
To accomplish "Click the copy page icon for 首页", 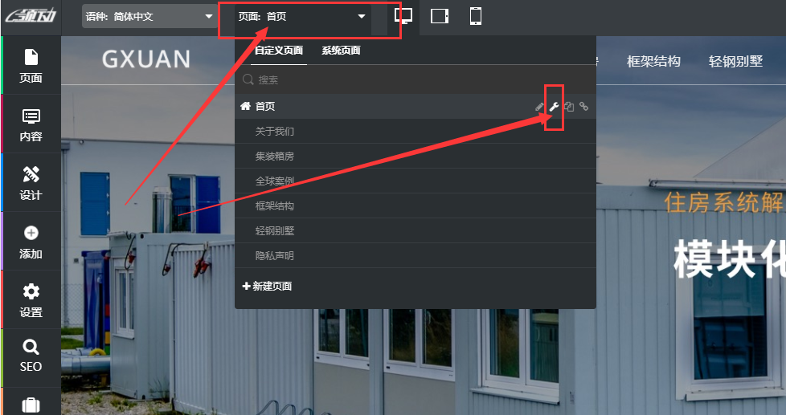I will coord(569,106).
